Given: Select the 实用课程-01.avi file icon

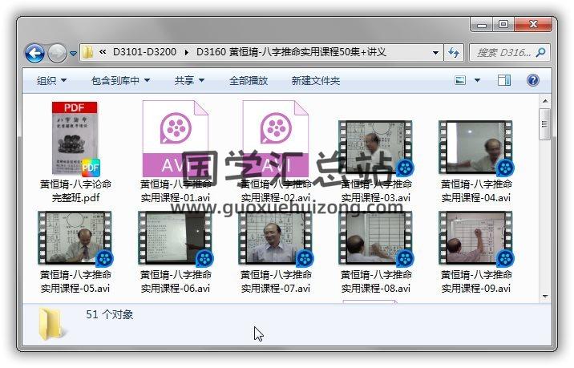Looking at the screenshot, I should coord(176,139).
